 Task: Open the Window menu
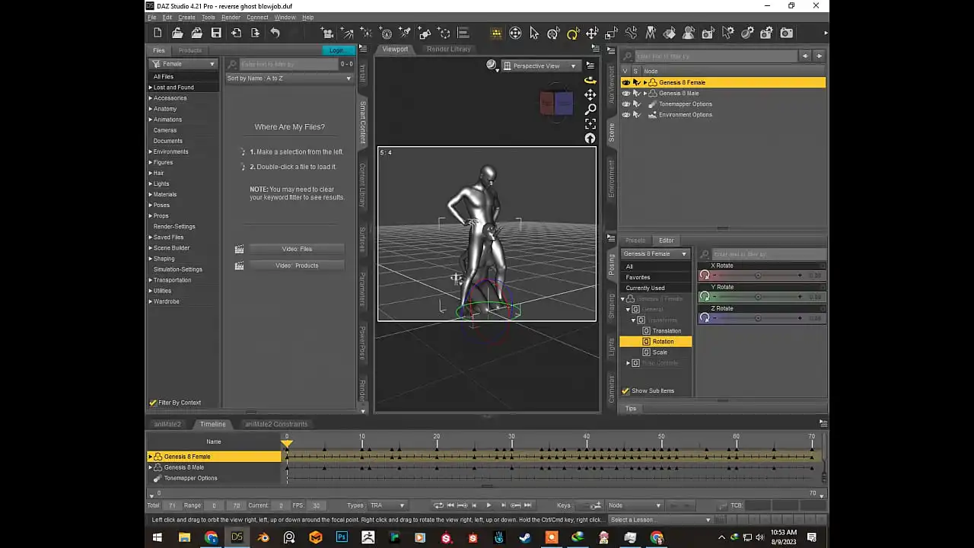point(285,17)
